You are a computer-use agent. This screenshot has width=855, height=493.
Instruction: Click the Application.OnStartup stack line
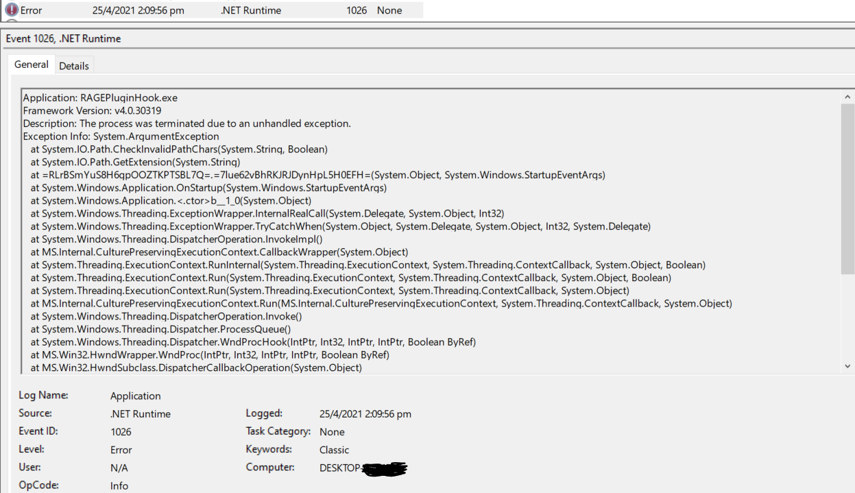[208, 188]
